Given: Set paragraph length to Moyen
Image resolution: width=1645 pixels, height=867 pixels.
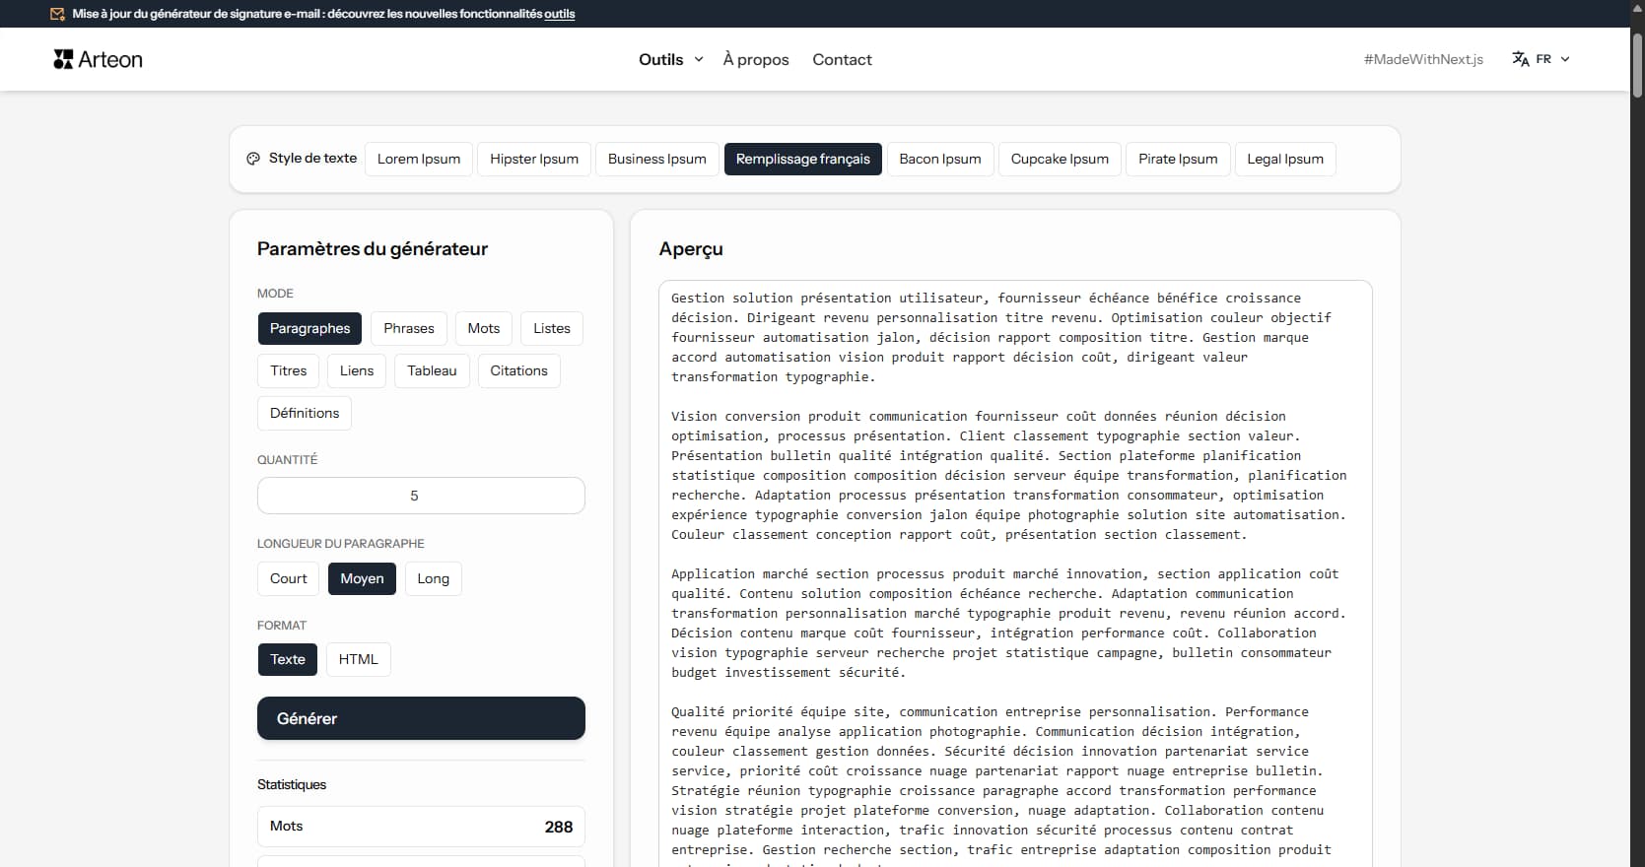Looking at the screenshot, I should [362, 578].
